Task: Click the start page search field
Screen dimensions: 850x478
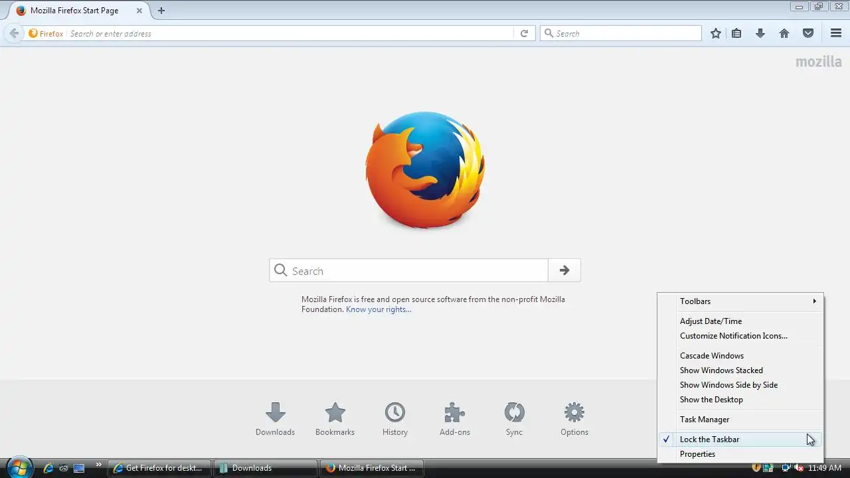Action: click(408, 270)
